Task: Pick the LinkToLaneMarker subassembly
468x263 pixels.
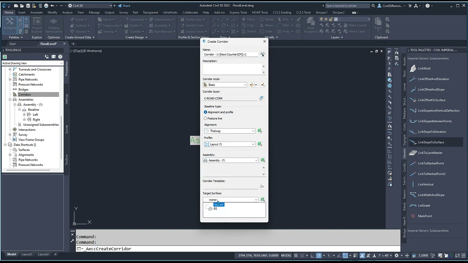Action: point(430,153)
